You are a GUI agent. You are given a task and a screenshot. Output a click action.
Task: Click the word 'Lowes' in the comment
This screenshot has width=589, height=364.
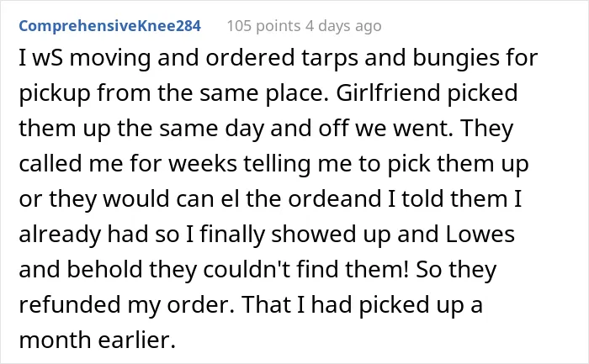pos(480,235)
